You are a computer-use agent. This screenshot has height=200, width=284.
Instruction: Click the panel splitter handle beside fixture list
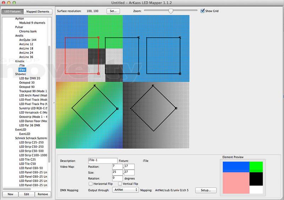(x=54, y=103)
